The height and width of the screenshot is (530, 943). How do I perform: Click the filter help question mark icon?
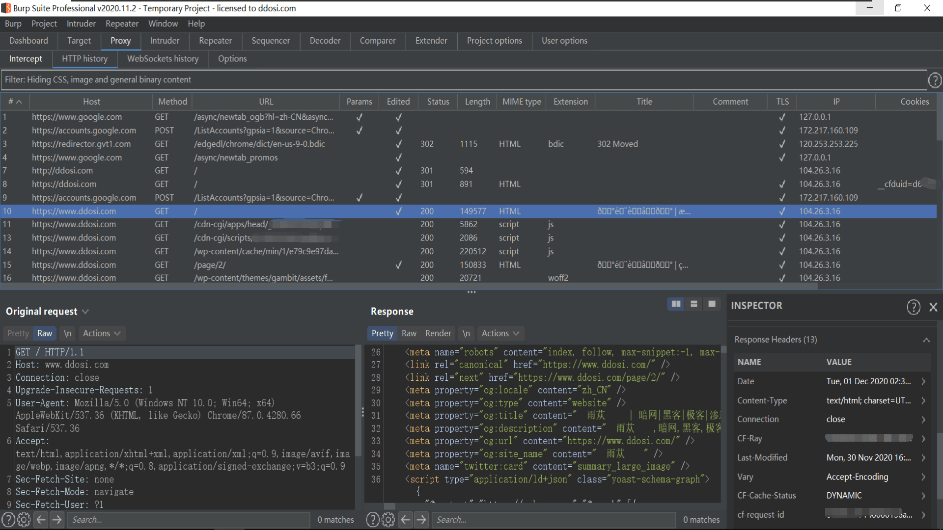[x=935, y=80]
